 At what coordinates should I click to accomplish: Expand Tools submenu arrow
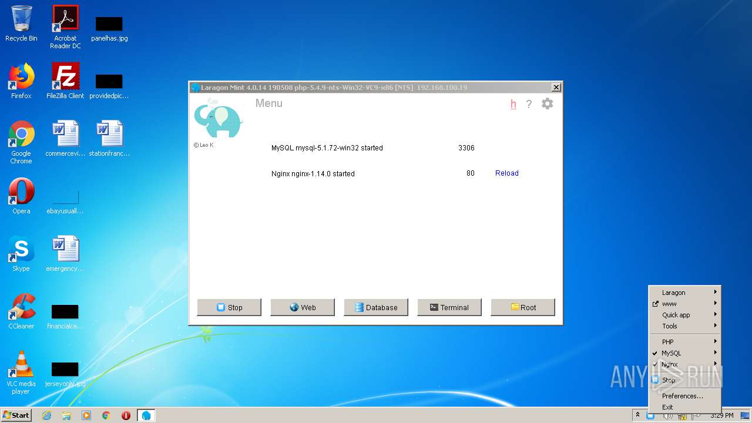(x=716, y=325)
